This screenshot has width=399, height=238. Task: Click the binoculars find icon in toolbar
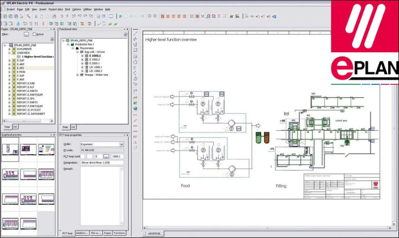pyautogui.click(x=232, y=16)
